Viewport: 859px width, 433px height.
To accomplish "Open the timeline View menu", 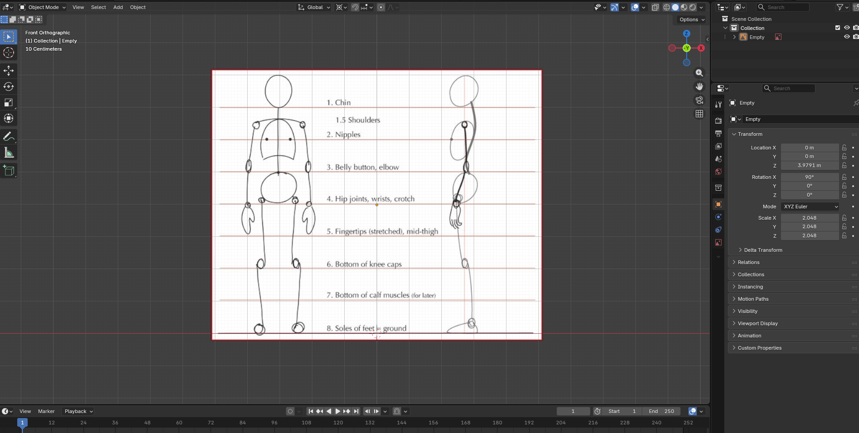I will point(25,411).
